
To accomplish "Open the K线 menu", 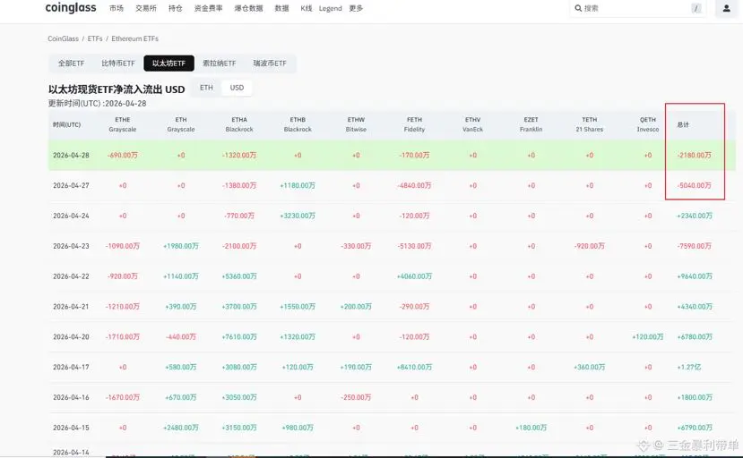I will click(307, 8).
